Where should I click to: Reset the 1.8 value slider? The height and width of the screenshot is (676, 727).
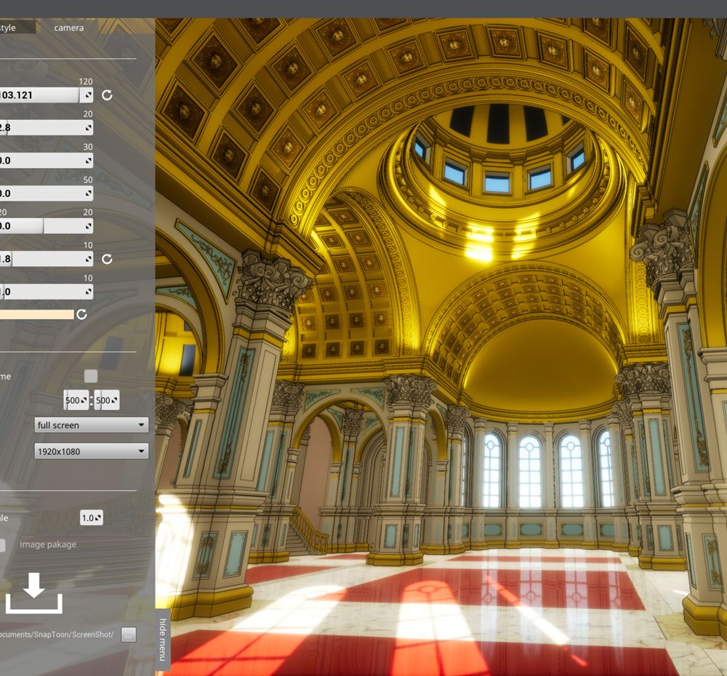pos(107,259)
